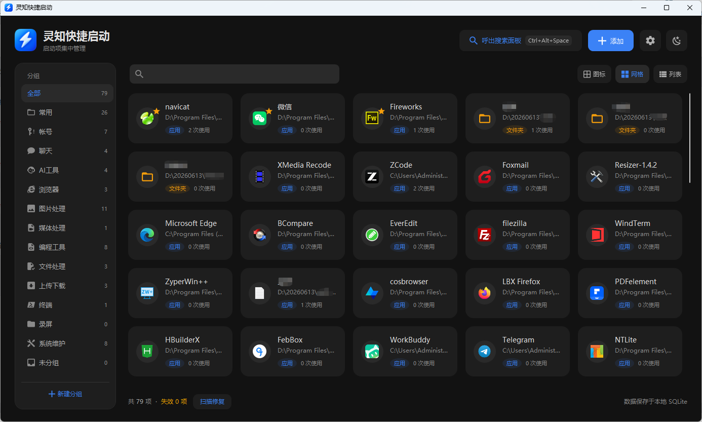
Task: Switch to 列表 view mode
Action: (x=670, y=74)
